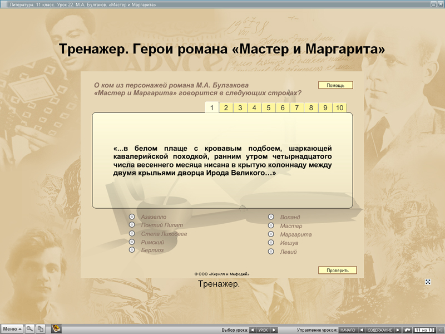Open СОДЕРЖАНИЕ from the lesson control bar
This screenshot has height=334, width=445.
[380, 329]
